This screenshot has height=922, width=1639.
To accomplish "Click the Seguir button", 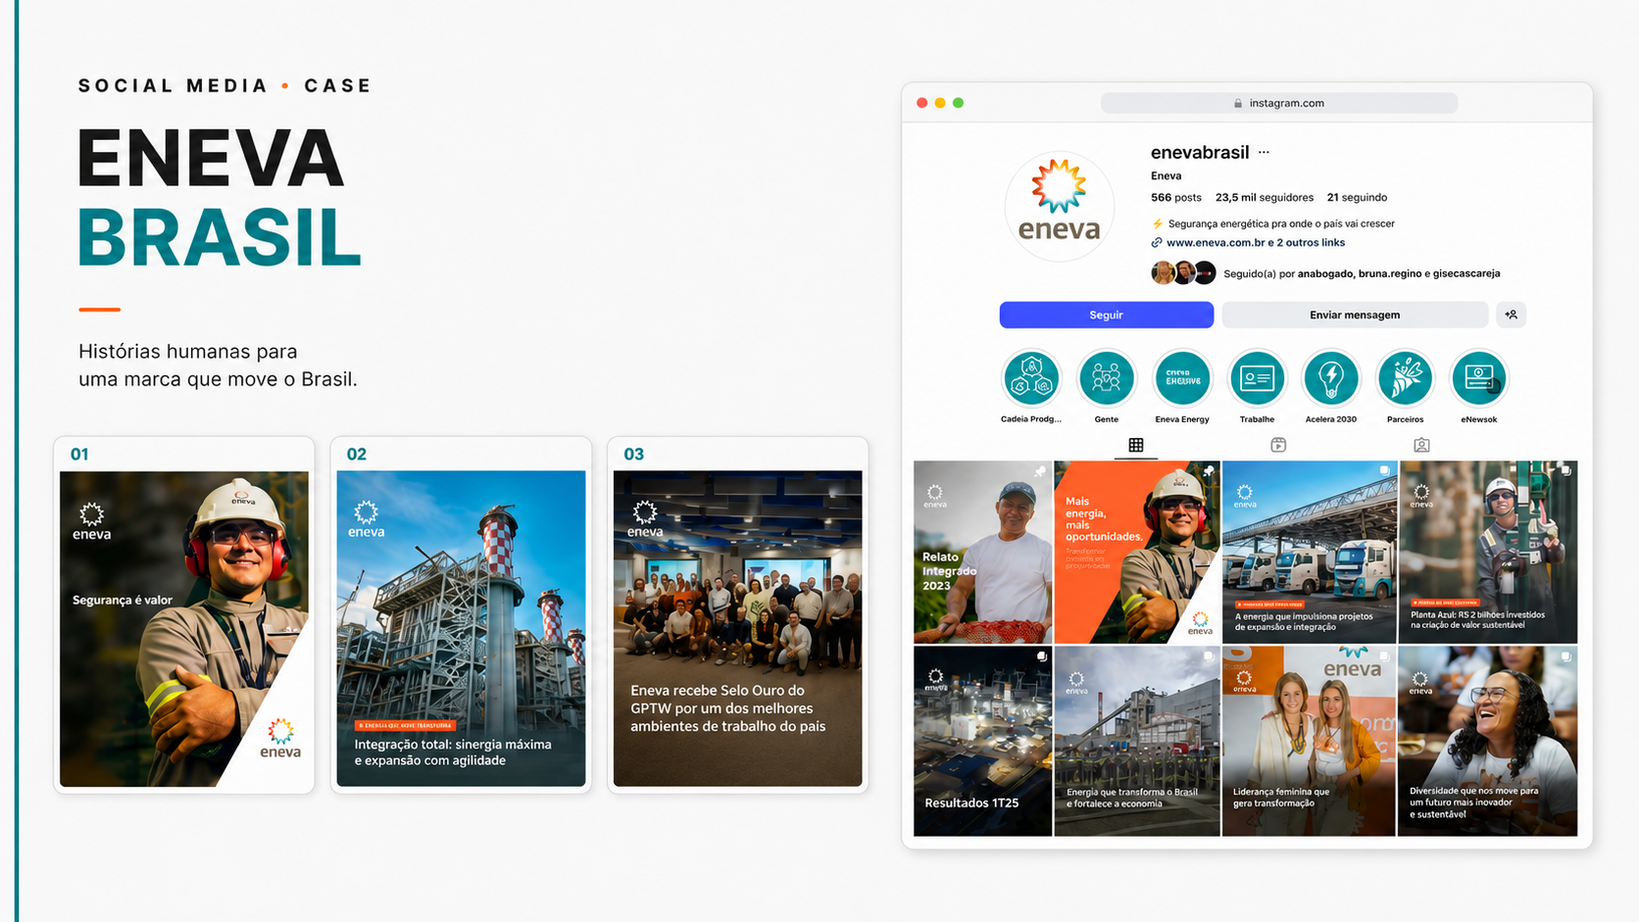I will pos(1106,315).
